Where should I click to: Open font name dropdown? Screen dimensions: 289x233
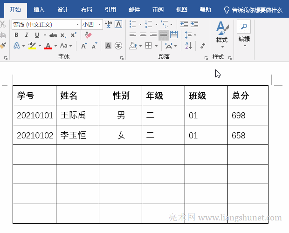tap(77, 24)
